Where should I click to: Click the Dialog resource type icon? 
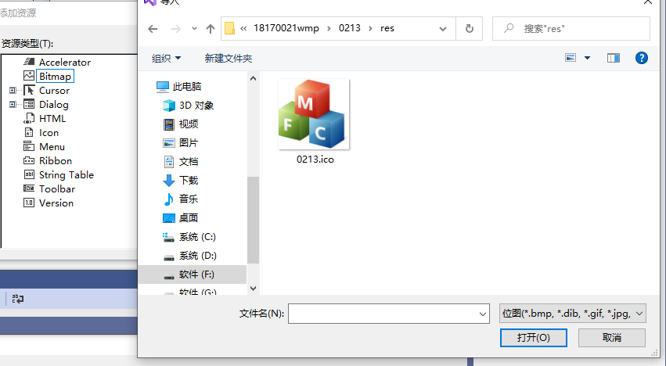coord(29,104)
